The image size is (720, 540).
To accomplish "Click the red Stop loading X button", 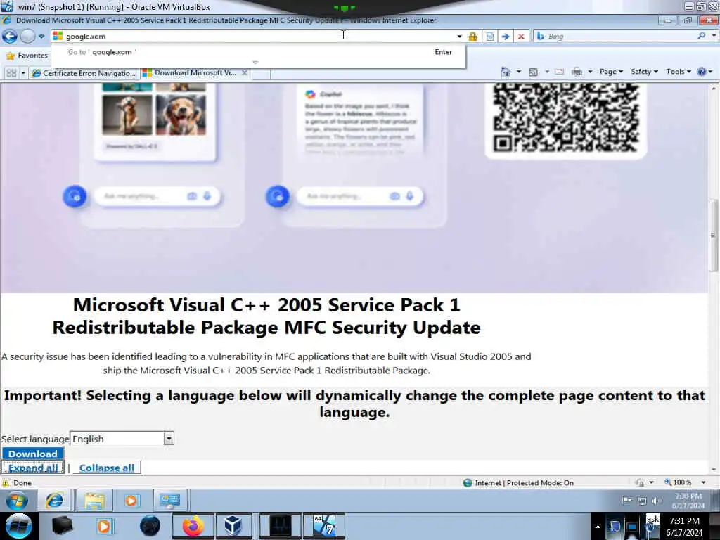I will click(x=521, y=37).
